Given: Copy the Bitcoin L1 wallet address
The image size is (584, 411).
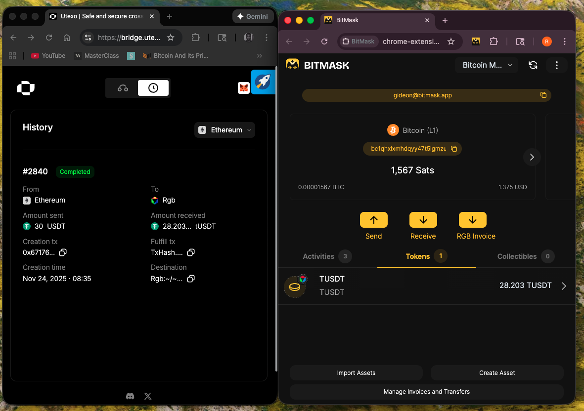Looking at the screenshot, I should 454,149.
